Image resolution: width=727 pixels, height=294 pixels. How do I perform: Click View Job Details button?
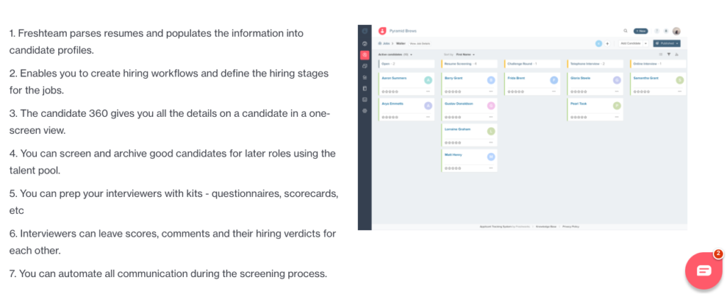tap(420, 43)
